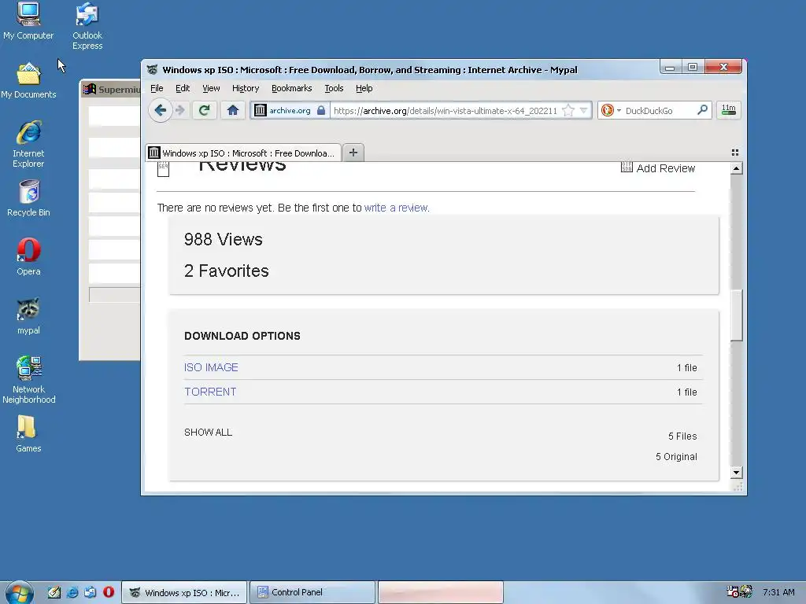Image resolution: width=806 pixels, height=604 pixels.
Task: Open the URL history dropdown arrow
Action: coord(583,110)
